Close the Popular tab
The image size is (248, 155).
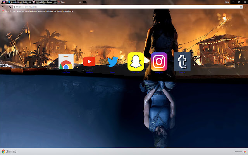point(55,2)
